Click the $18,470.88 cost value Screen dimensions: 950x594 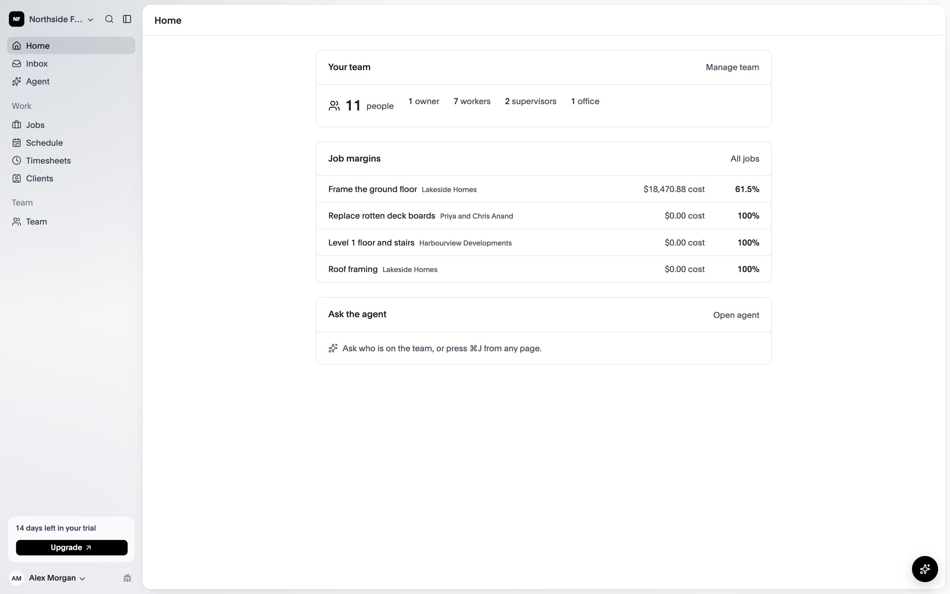(x=674, y=189)
